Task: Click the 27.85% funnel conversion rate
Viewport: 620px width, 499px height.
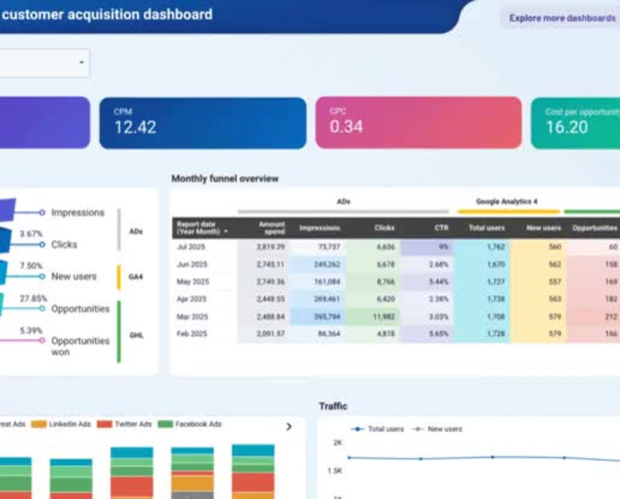Action: pyautogui.click(x=33, y=298)
